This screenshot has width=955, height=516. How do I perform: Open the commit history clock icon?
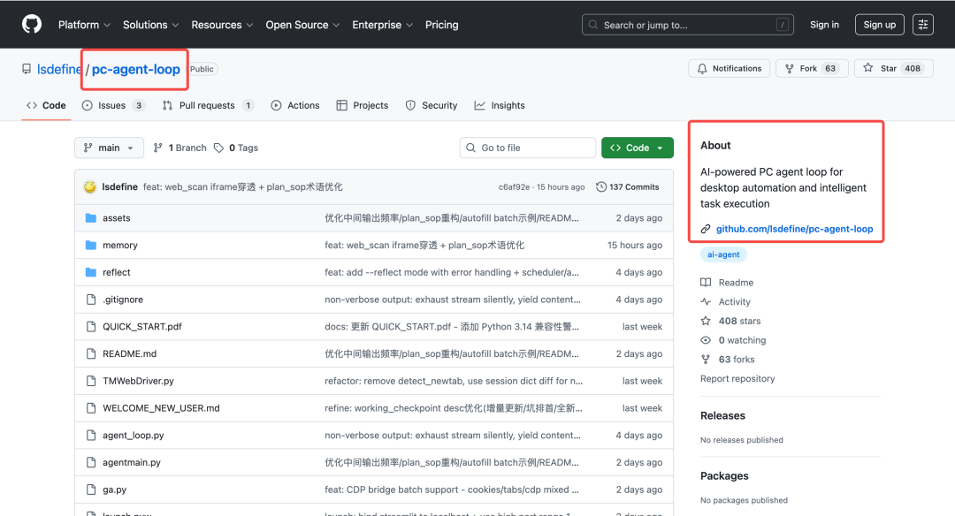point(601,187)
